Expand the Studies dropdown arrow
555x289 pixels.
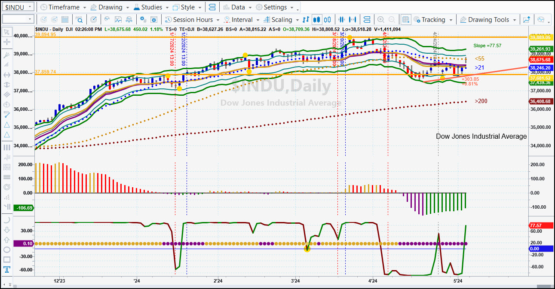pos(167,8)
